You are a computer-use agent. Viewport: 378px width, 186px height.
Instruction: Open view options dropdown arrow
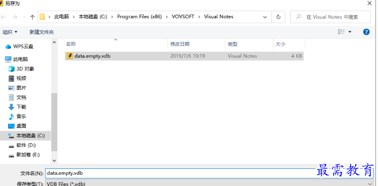click(x=350, y=32)
